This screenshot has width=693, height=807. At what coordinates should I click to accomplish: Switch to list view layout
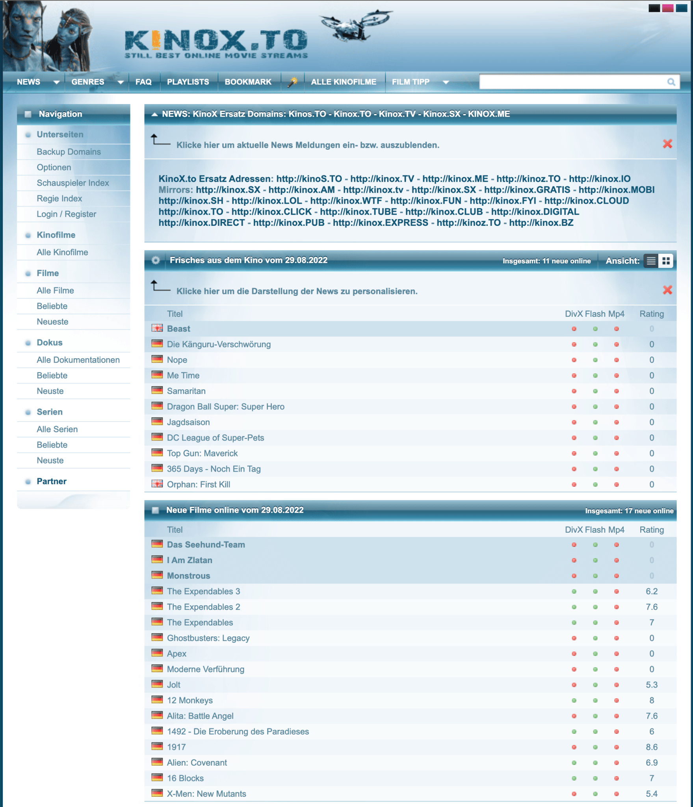point(651,261)
